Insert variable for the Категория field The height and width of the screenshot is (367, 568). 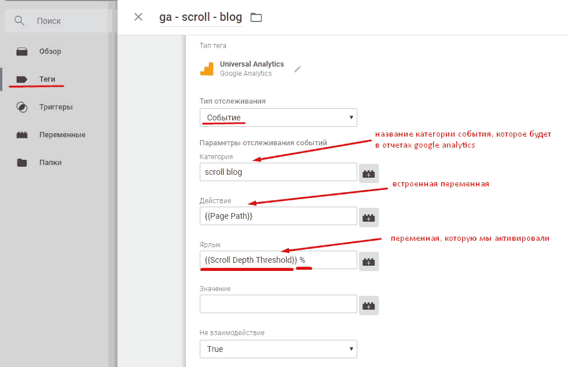[369, 174]
